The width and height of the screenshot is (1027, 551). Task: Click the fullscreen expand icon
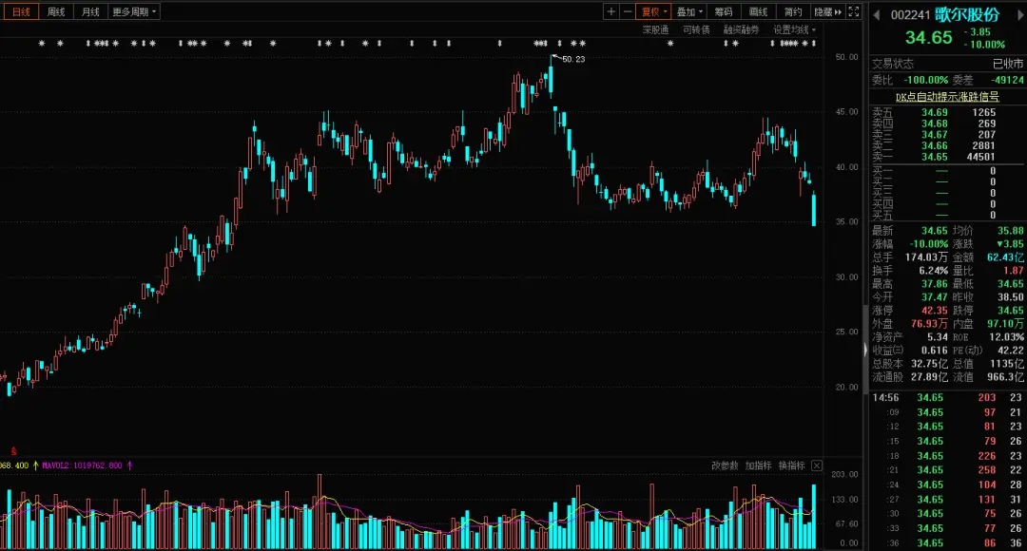[854, 11]
